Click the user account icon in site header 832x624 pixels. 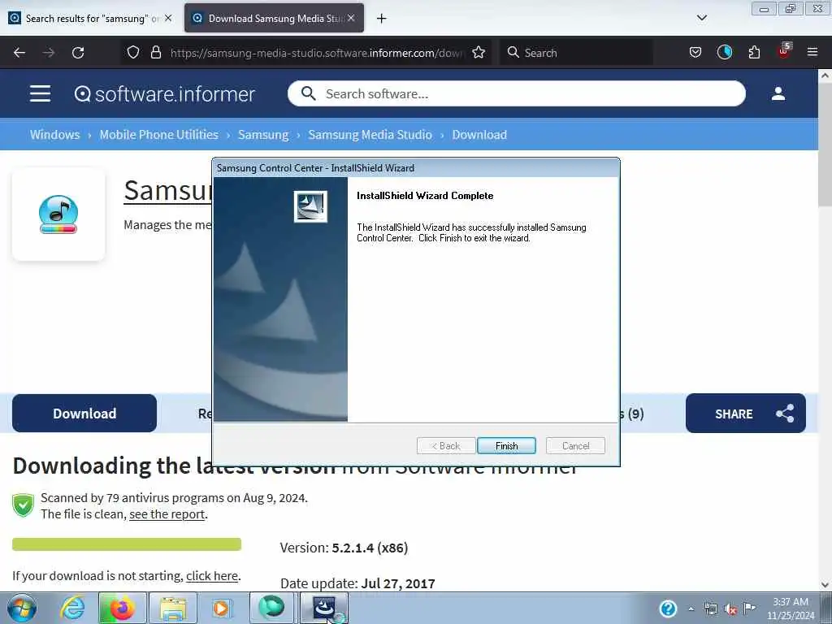click(x=778, y=94)
